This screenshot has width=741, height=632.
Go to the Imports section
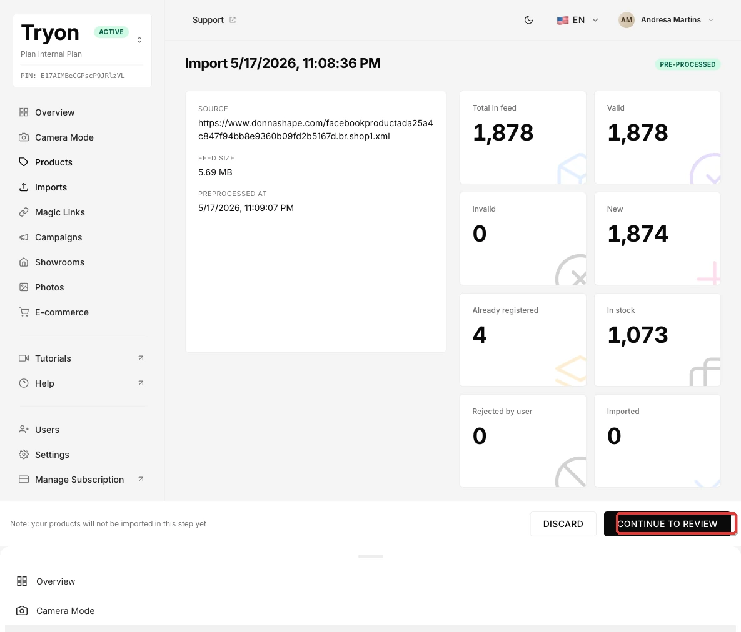pos(51,187)
